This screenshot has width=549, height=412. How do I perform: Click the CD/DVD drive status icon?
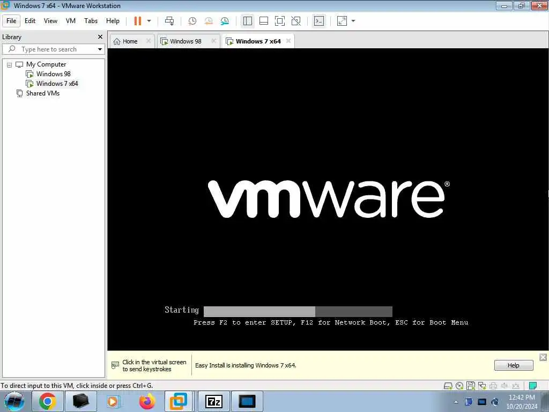[x=459, y=386]
